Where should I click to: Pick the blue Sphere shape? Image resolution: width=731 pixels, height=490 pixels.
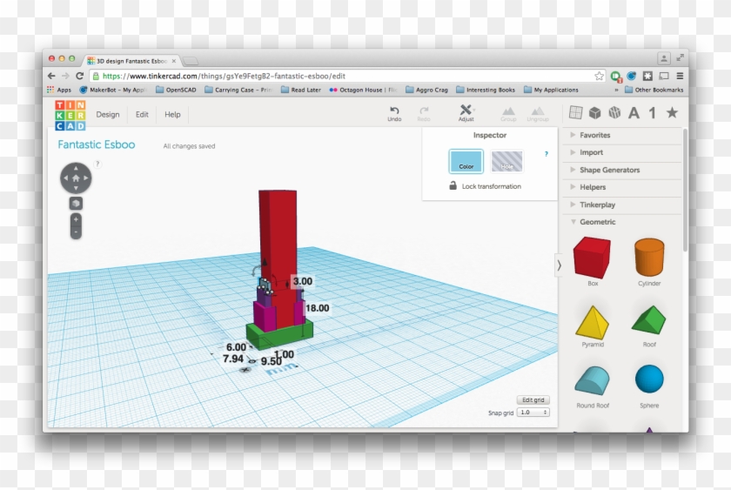click(649, 379)
